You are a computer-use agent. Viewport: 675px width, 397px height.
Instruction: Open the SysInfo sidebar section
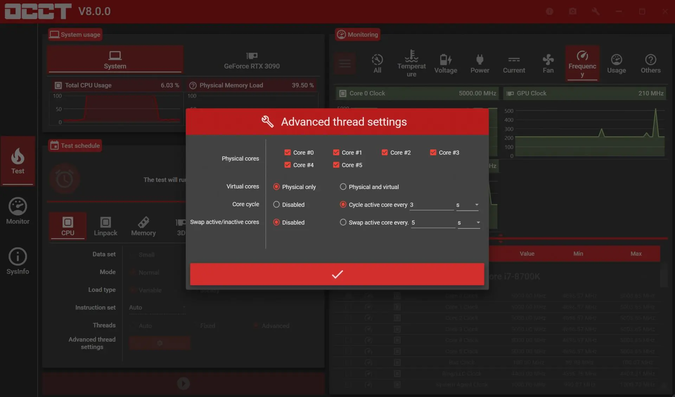click(18, 261)
